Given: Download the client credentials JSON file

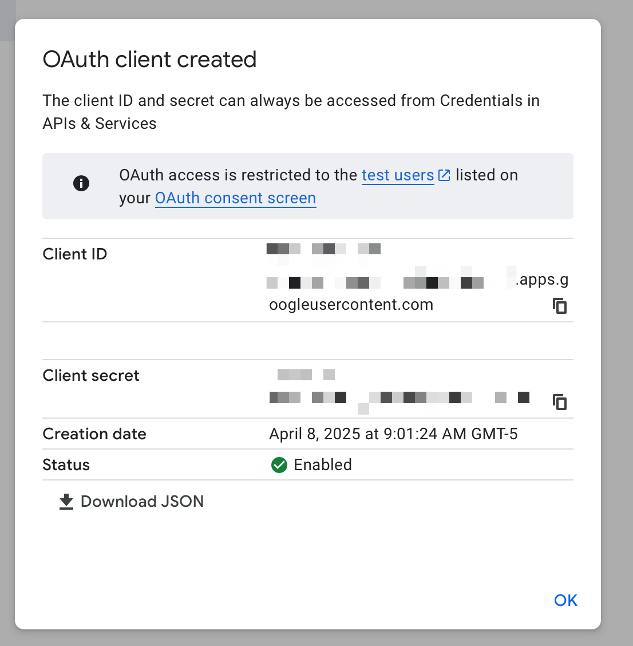Looking at the screenshot, I should (142, 501).
